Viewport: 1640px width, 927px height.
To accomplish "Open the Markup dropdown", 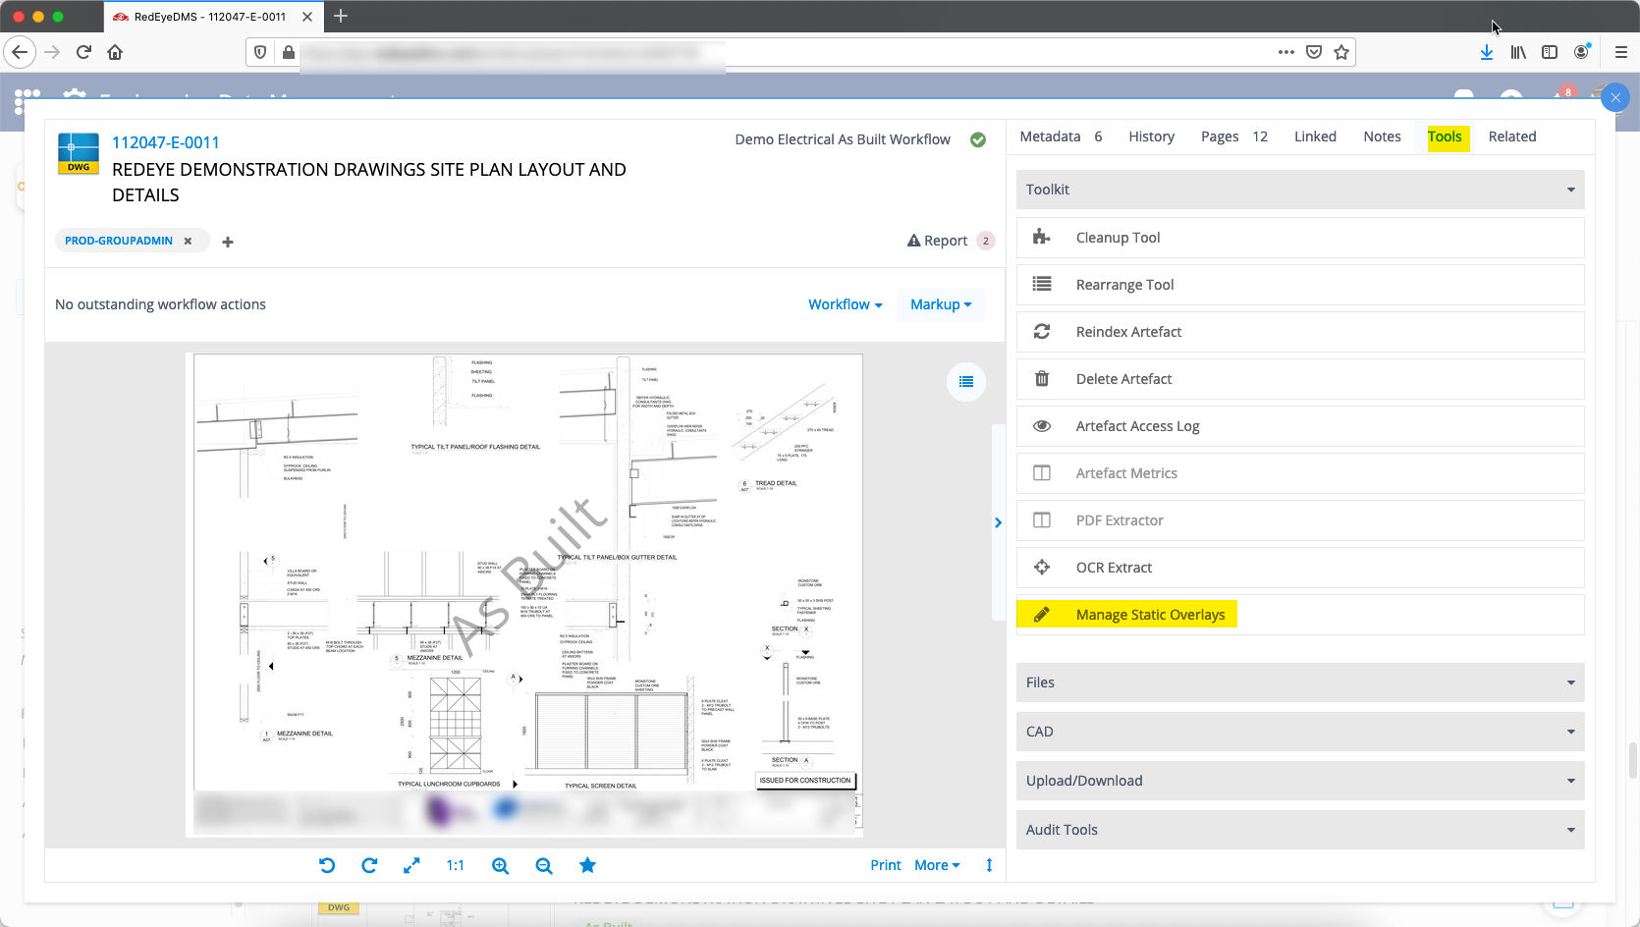I will [941, 304].
